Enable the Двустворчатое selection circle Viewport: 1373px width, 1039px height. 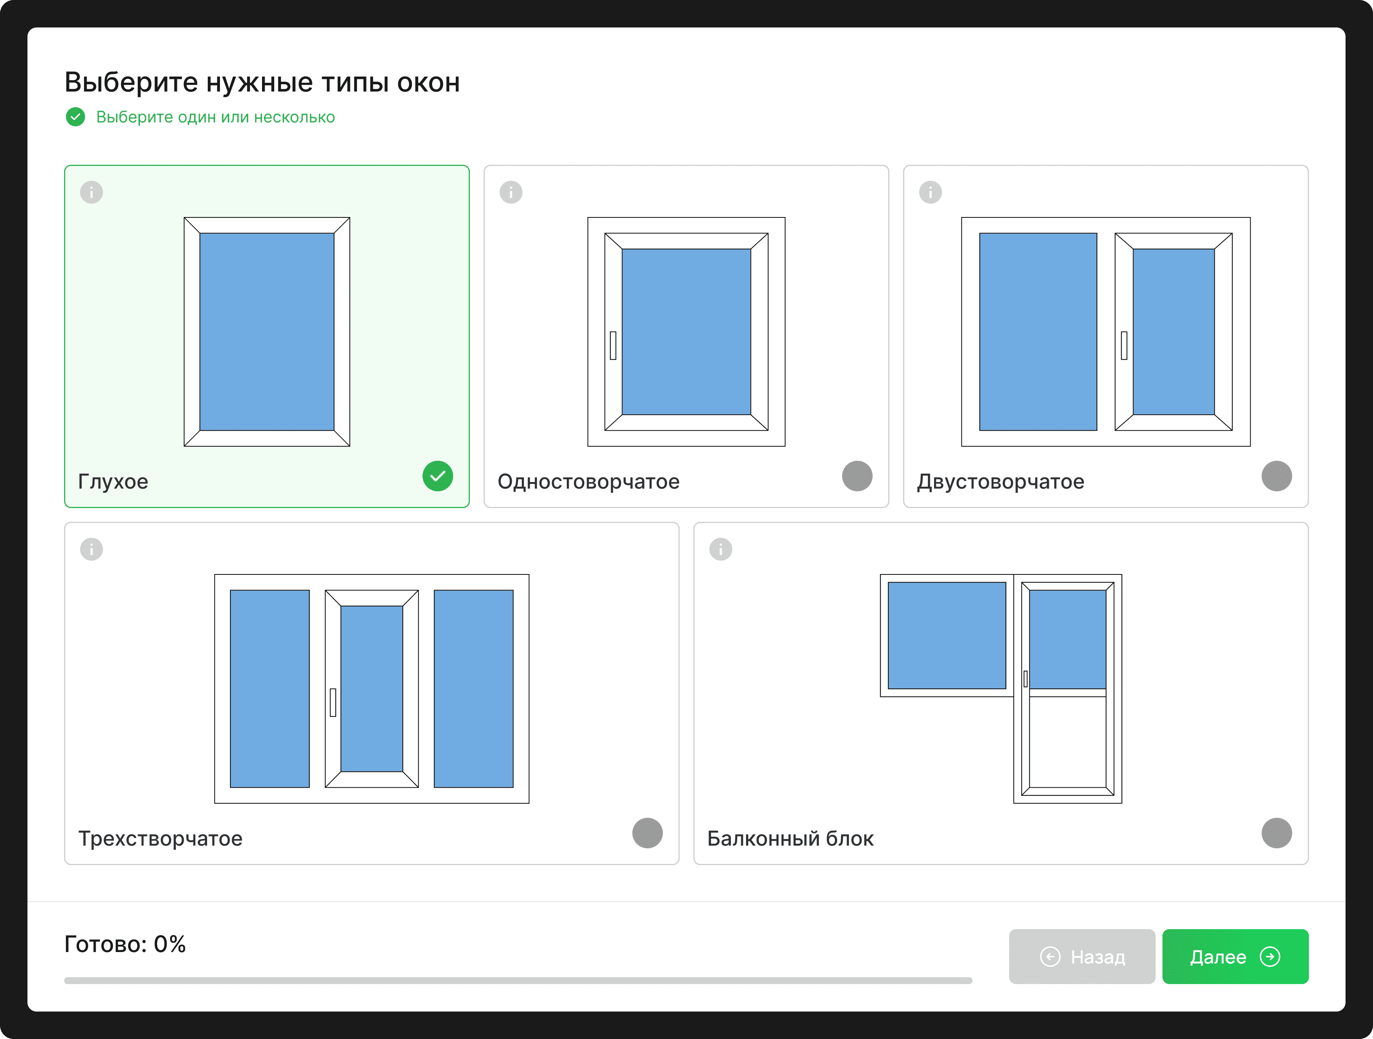(x=1276, y=476)
